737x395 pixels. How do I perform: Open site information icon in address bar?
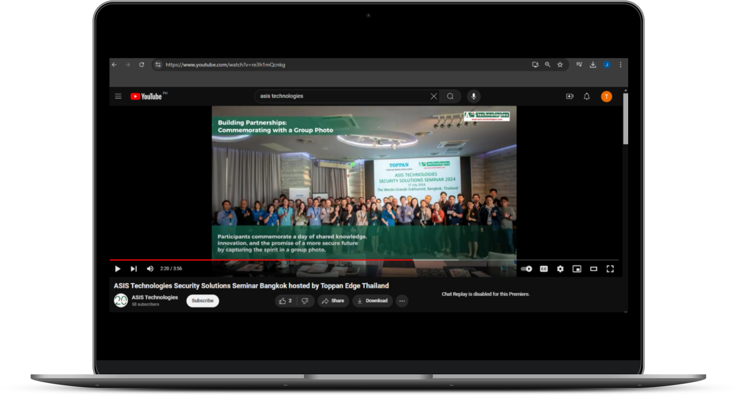coord(158,65)
